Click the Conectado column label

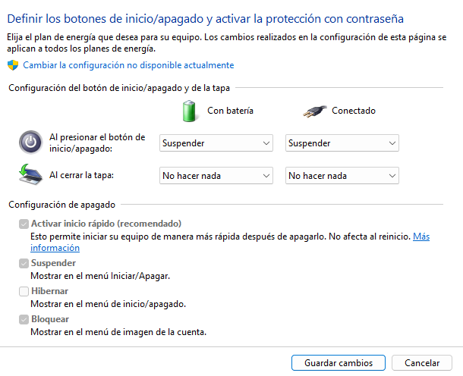354,111
